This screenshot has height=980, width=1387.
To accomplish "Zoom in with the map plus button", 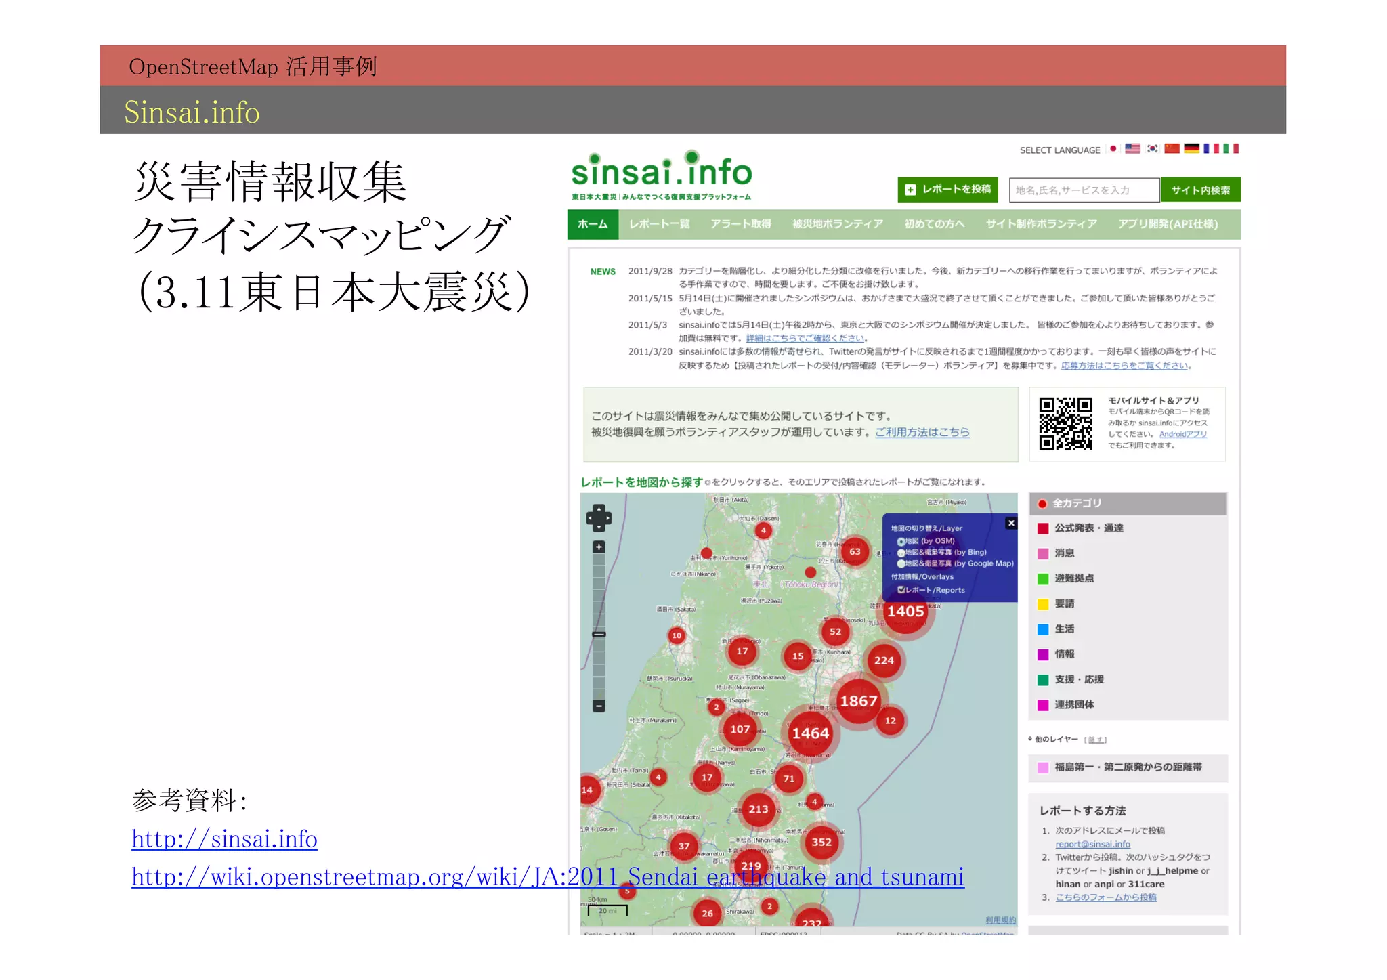I will coord(599,547).
